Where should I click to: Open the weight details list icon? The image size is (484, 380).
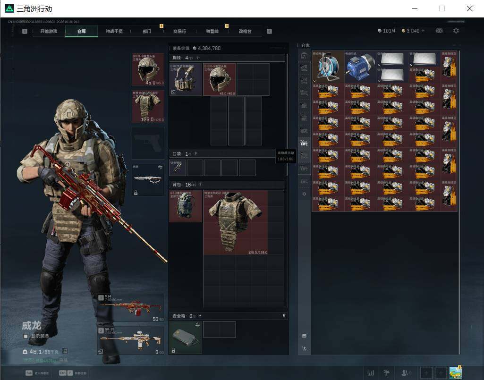click(65, 351)
